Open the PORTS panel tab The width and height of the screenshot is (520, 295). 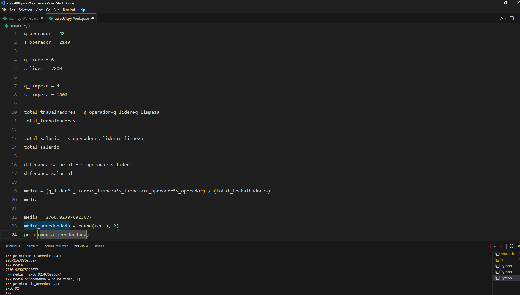click(99, 246)
